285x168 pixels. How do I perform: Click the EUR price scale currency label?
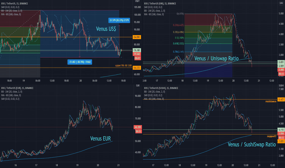click(138, 86)
